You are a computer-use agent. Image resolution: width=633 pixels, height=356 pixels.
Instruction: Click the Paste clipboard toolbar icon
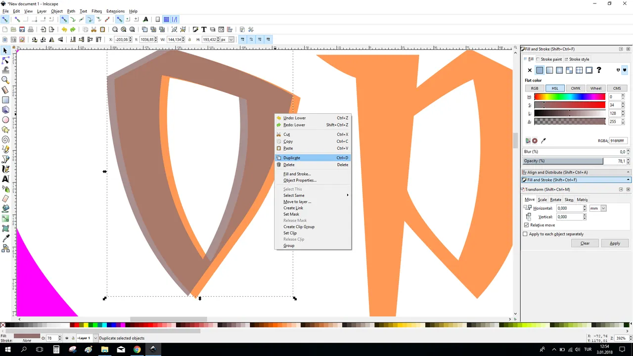pos(102,30)
